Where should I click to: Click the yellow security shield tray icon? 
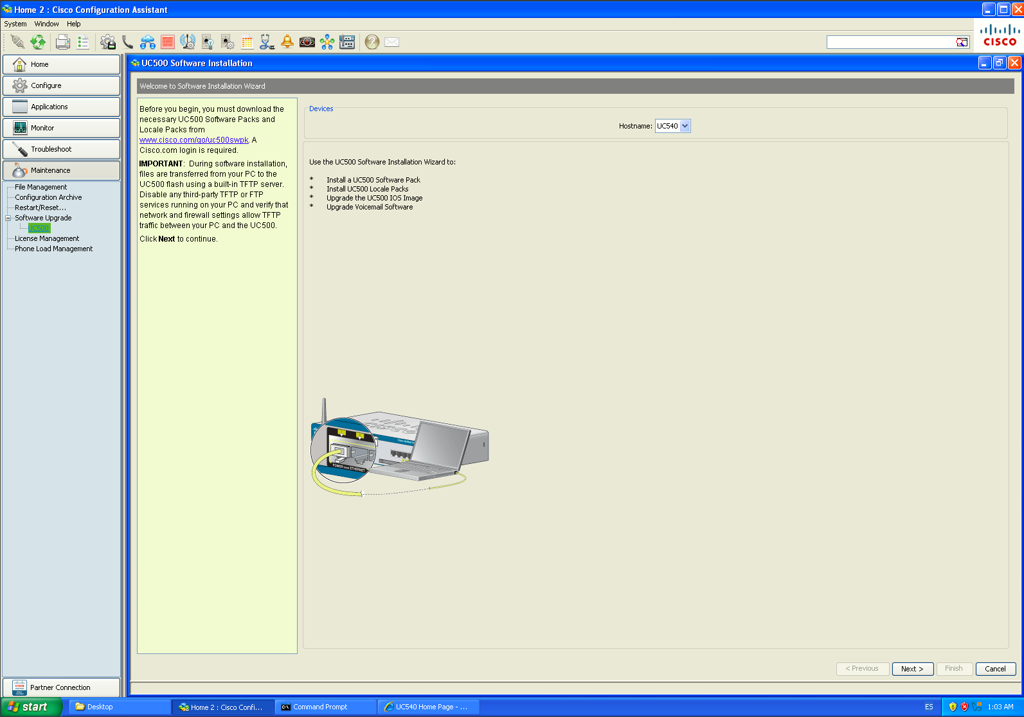point(953,707)
